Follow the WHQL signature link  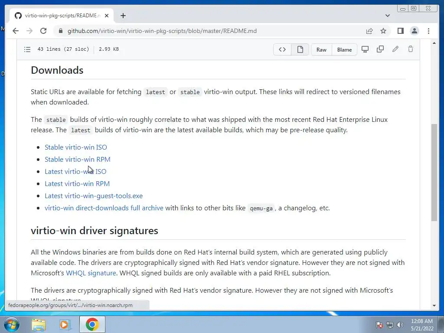[x=91, y=273]
